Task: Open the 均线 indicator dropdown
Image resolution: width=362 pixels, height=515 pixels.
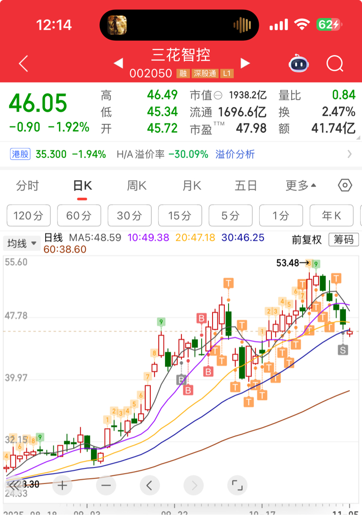Action: [x=22, y=243]
